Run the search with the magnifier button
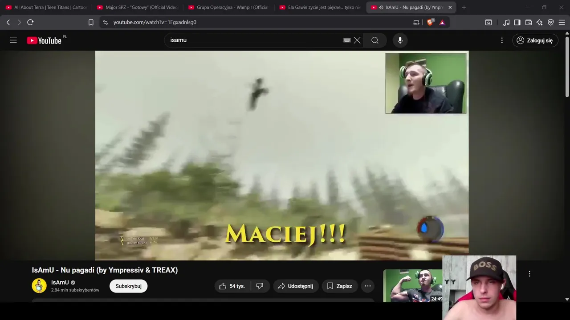The width and height of the screenshot is (570, 320). coord(375,40)
